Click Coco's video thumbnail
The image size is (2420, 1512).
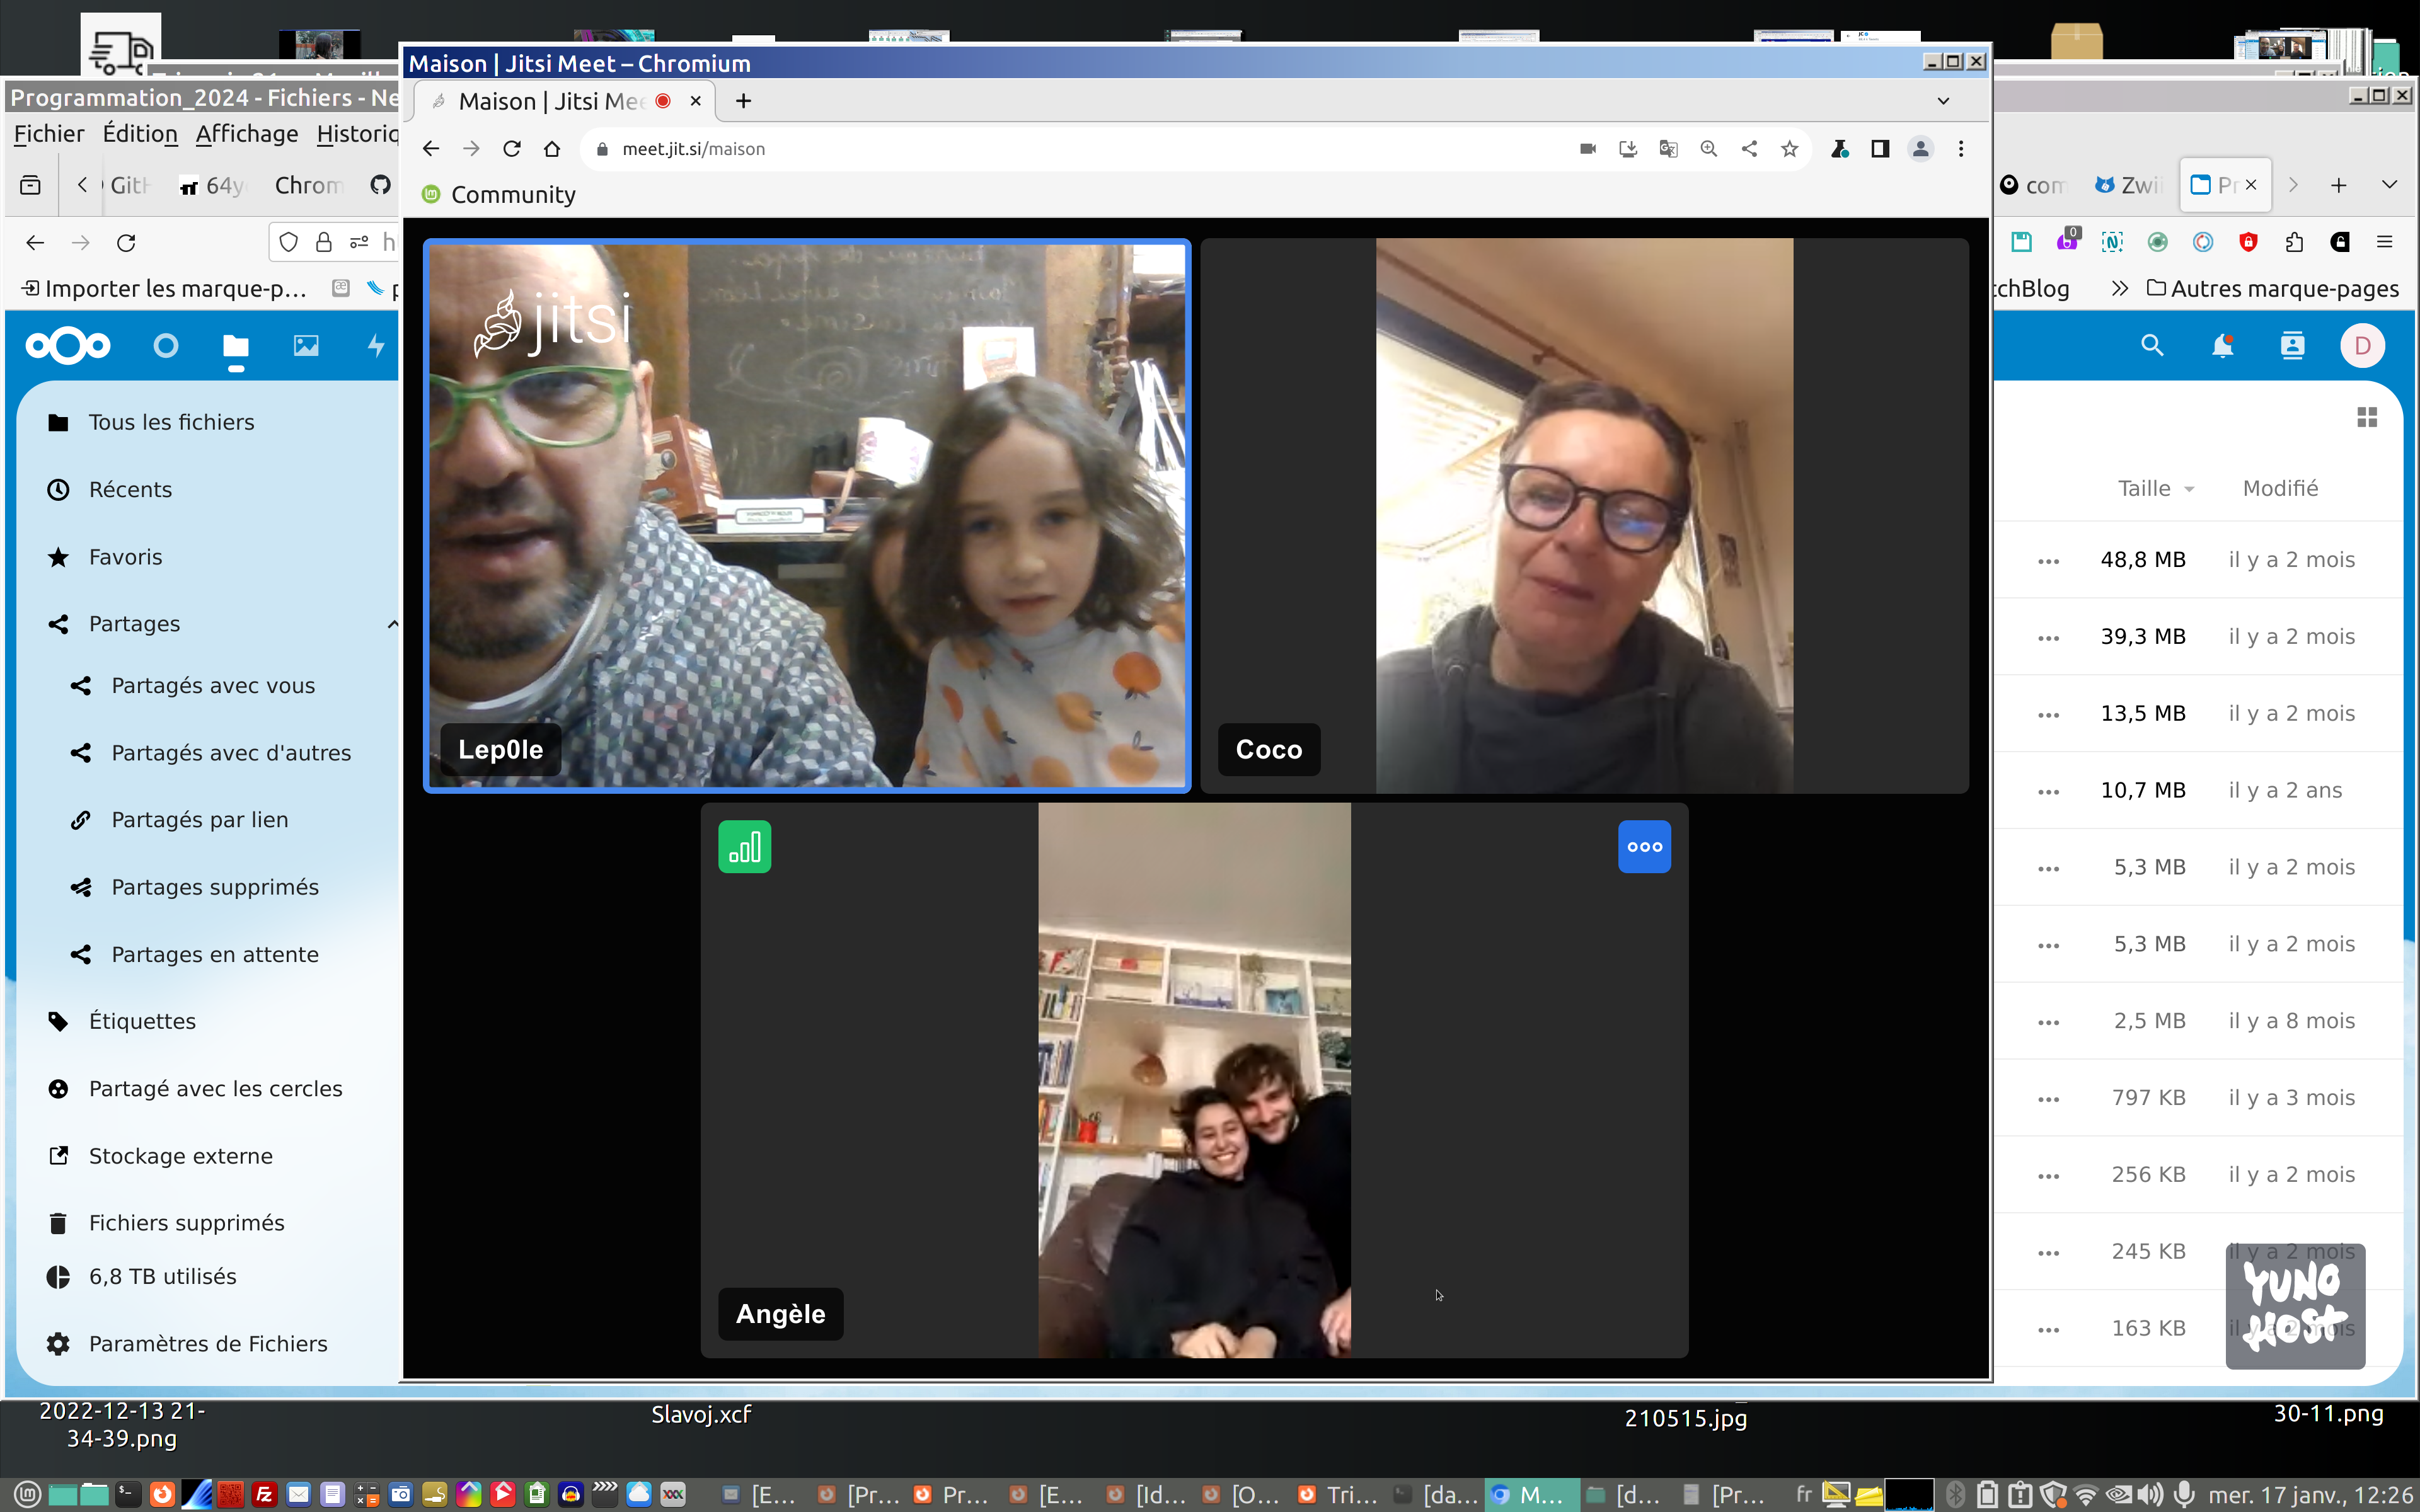click(x=1583, y=515)
